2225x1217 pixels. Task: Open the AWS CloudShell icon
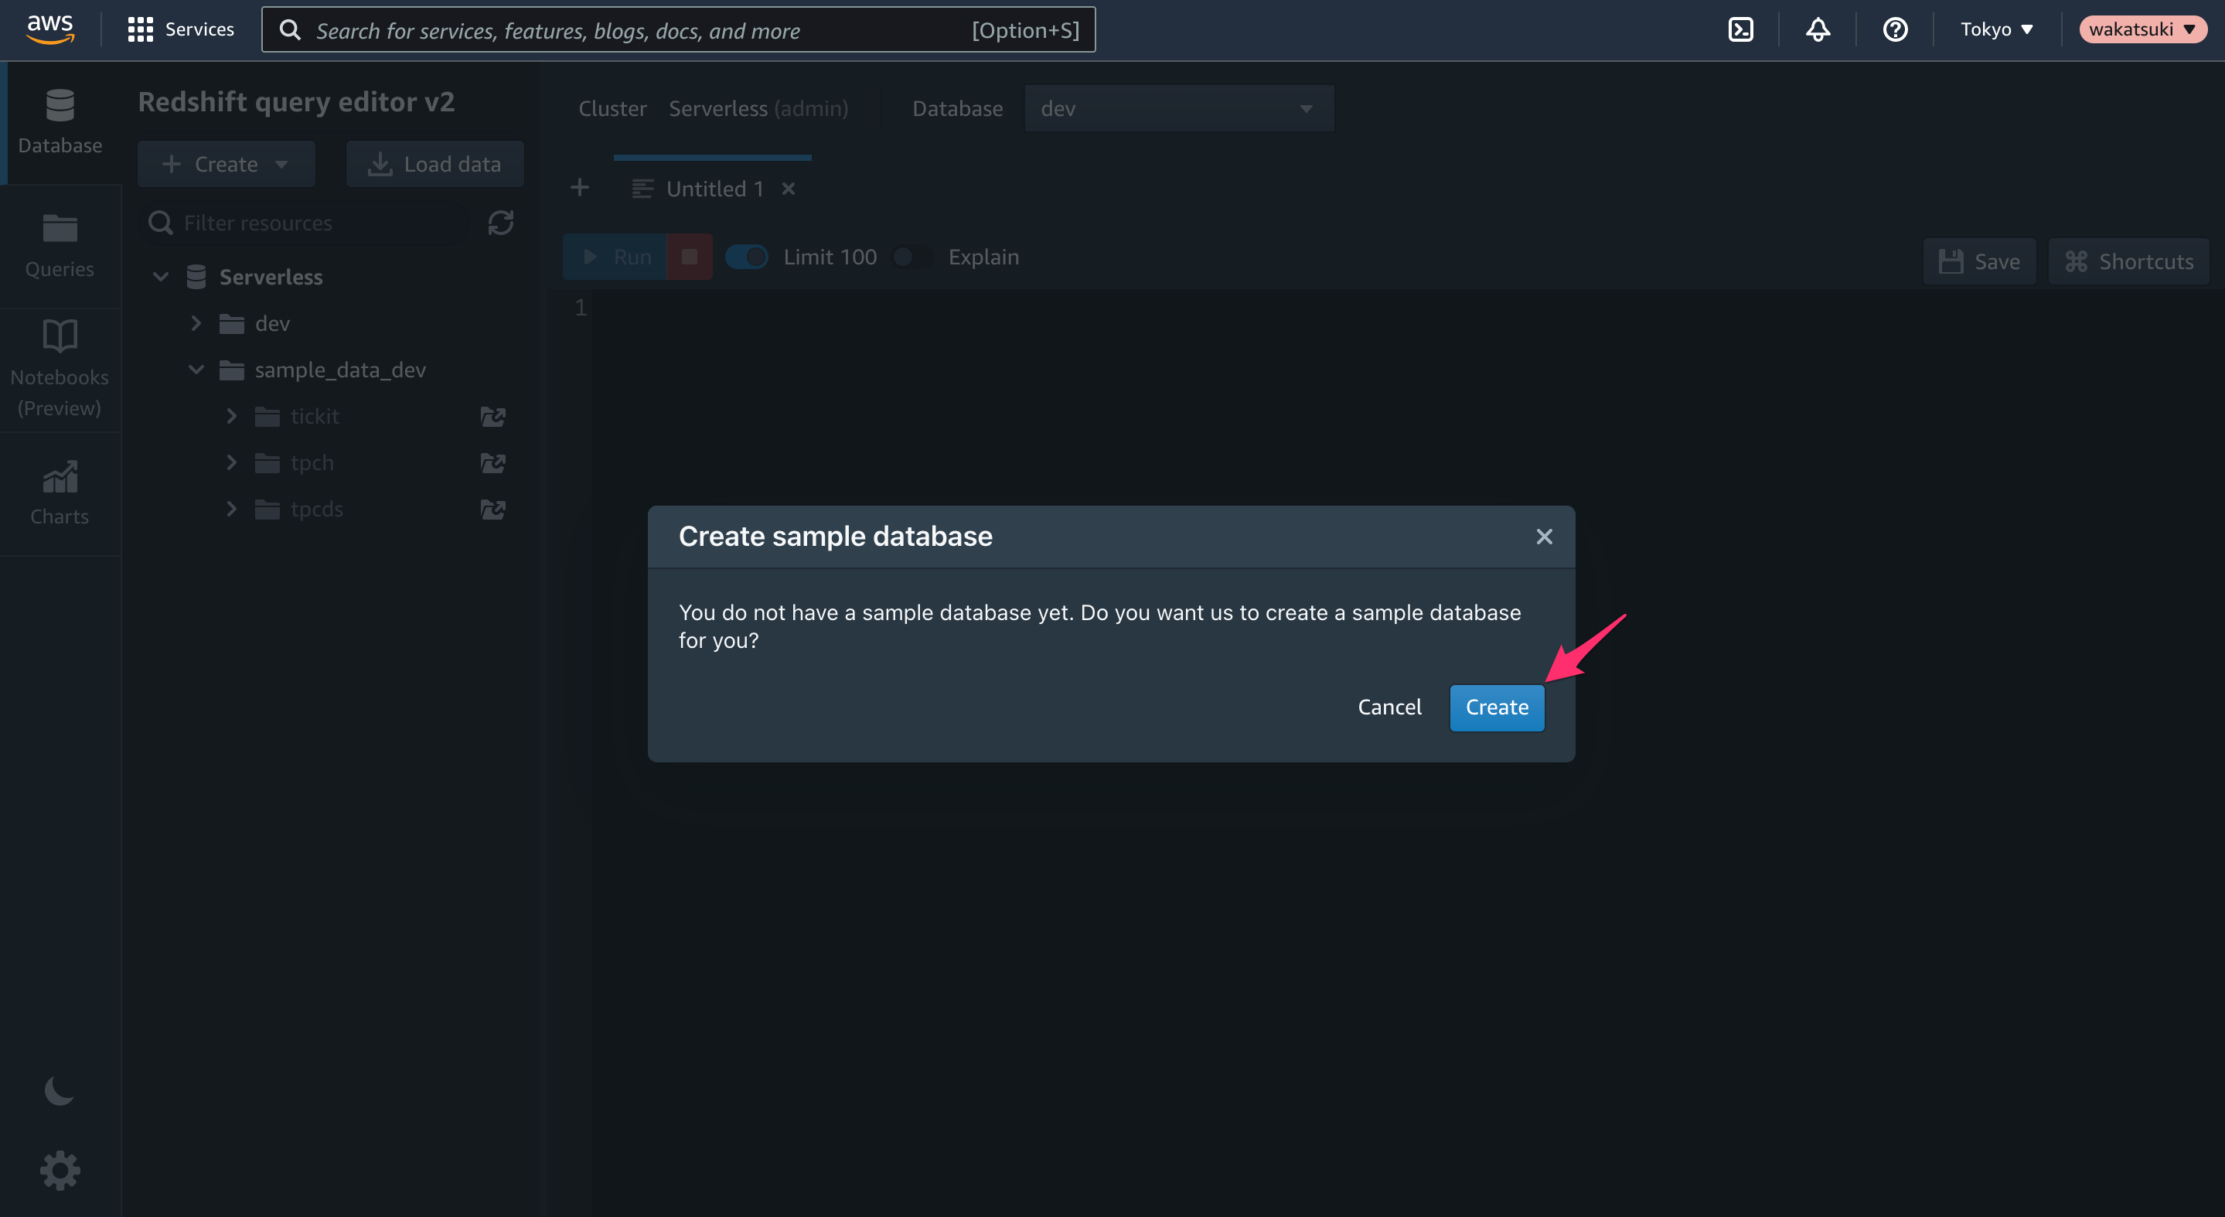tap(1740, 30)
